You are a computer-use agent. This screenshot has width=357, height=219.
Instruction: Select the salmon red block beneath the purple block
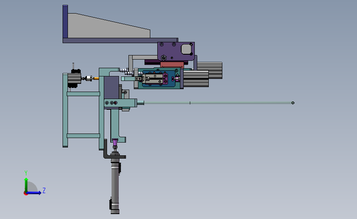pos(172,65)
